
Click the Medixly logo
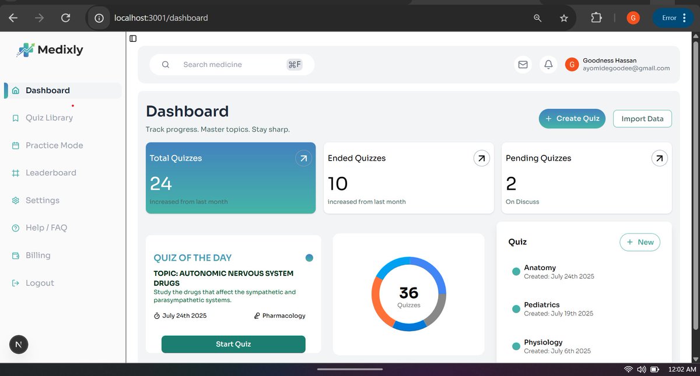50,50
